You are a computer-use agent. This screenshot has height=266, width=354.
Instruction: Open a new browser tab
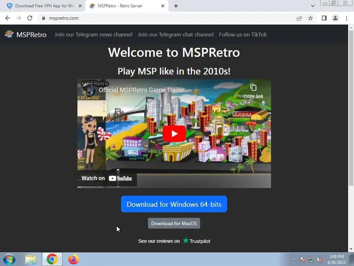click(176, 6)
